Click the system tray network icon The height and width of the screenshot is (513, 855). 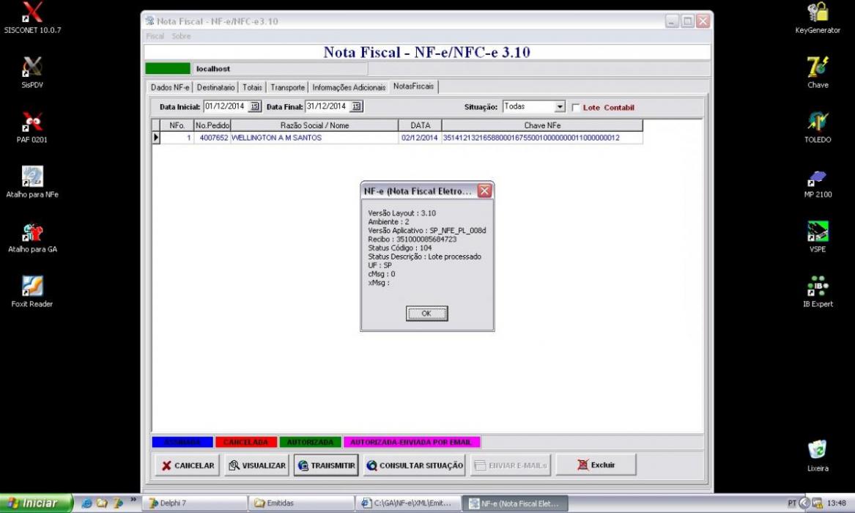pos(817,503)
